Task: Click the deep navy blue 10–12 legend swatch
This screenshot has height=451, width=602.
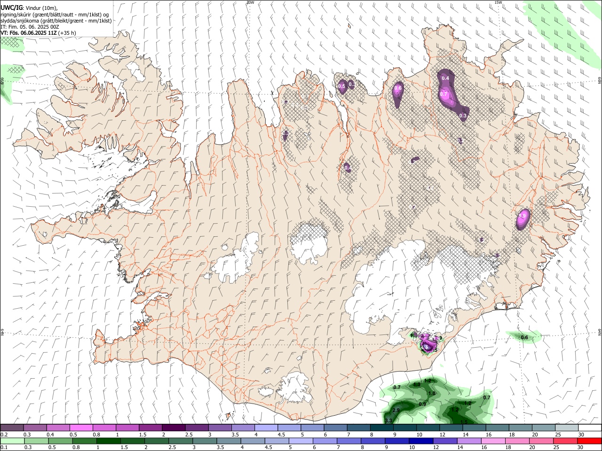Action: 420,441
